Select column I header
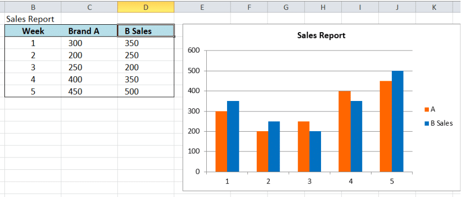Image resolution: width=463 pixels, height=197 pixels. pyautogui.click(x=360, y=7)
